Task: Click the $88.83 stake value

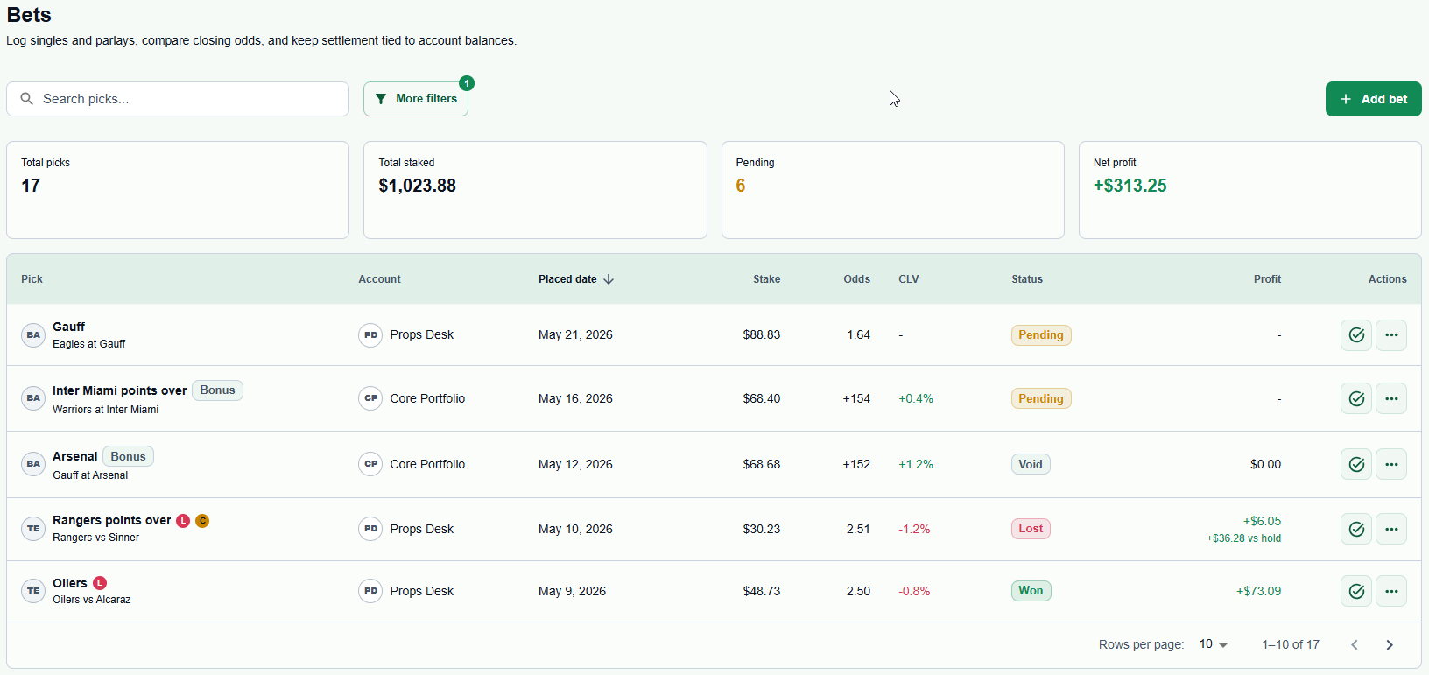Action: point(762,334)
